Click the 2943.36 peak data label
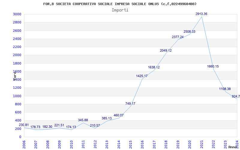The height and width of the screenshot is (150, 240). [201, 14]
